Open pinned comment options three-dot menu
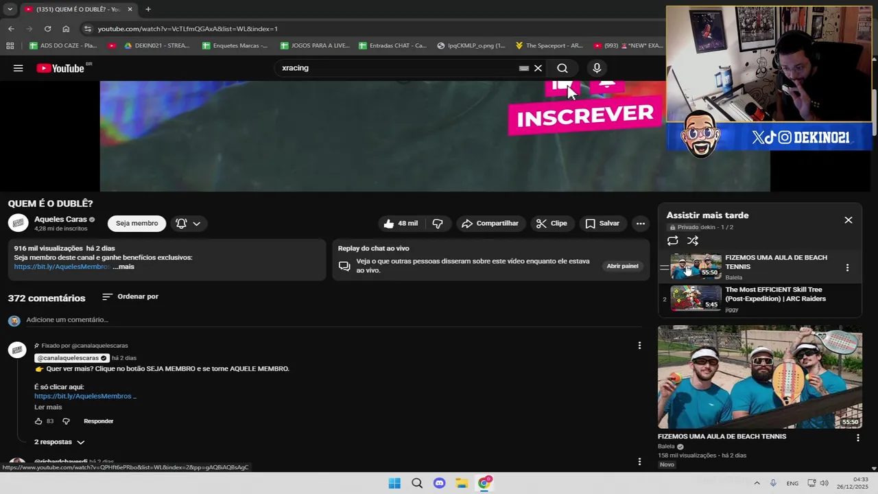The width and height of the screenshot is (878, 494). pyautogui.click(x=639, y=346)
